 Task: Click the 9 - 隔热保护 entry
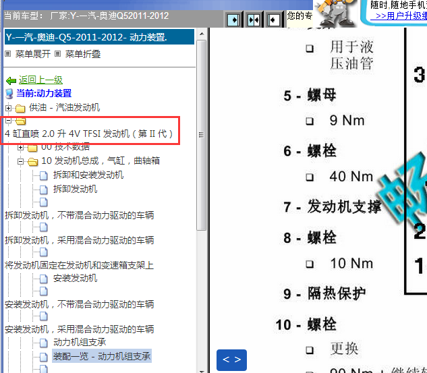(x=324, y=293)
